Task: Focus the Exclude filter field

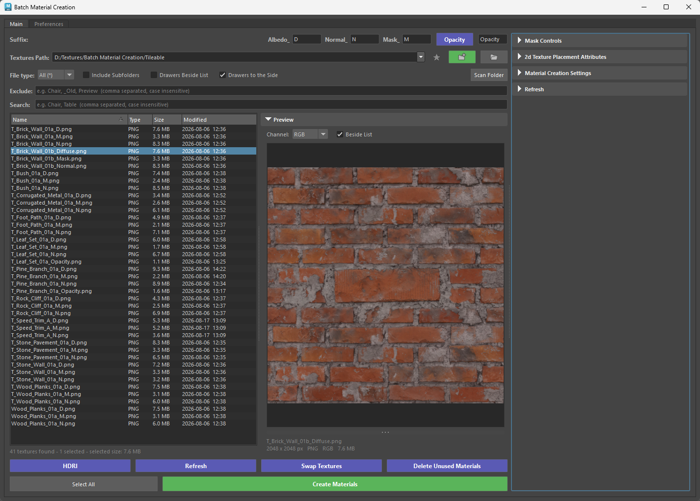Action: click(271, 91)
